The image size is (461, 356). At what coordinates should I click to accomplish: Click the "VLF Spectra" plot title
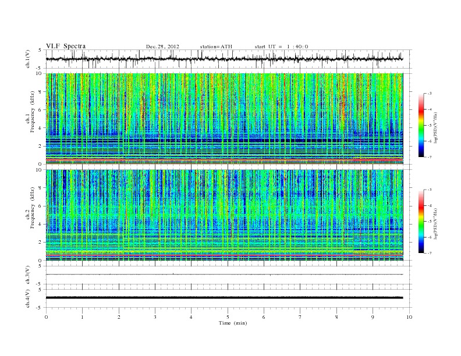tap(66, 46)
